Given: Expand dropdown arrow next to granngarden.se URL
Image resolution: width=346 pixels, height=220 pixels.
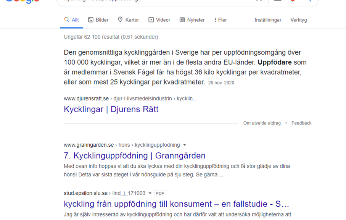Looking at the screenshot, I should [x=185, y=145].
